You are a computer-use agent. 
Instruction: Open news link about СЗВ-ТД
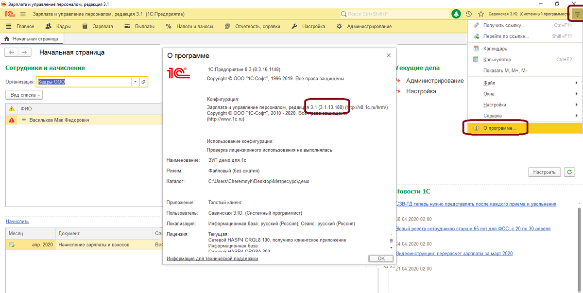tap(476, 204)
